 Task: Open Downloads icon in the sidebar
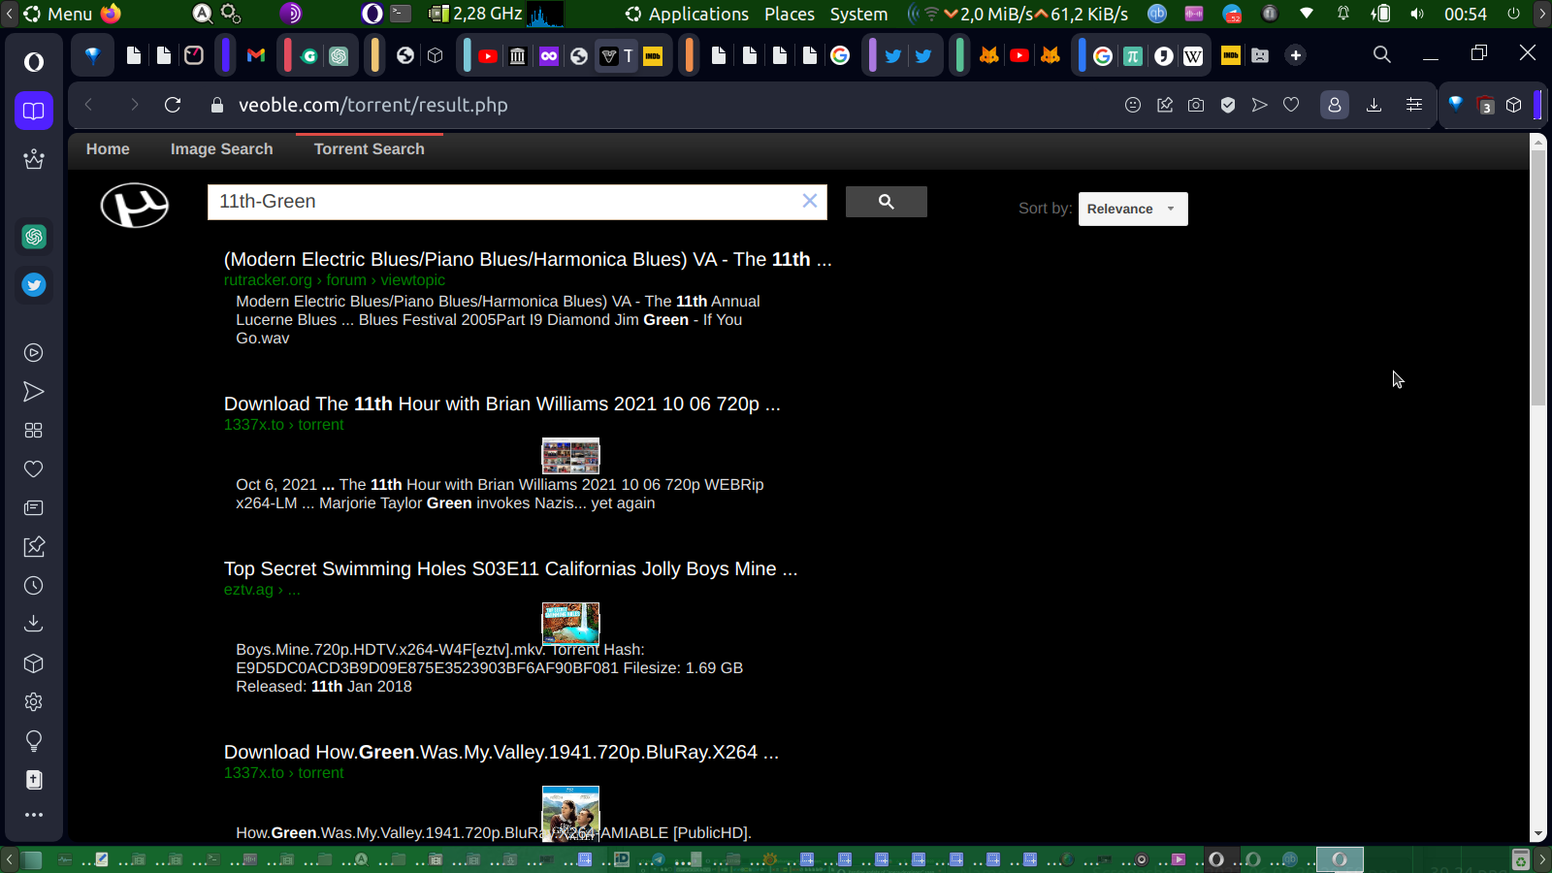click(x=34, y=624)
